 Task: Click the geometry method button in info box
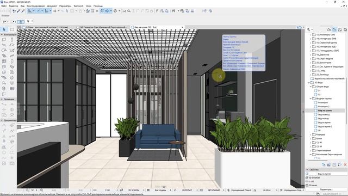coord(21,22)
